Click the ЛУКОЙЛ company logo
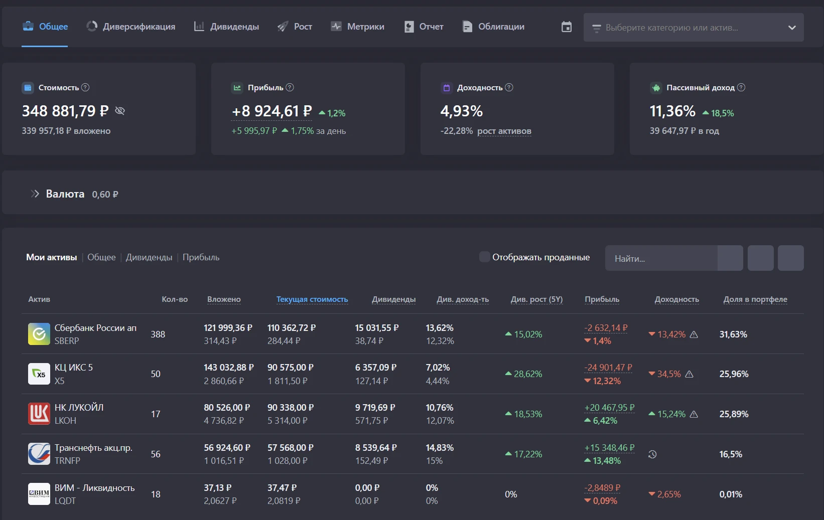Image resolution: width=824 pixels, height=520 pixels. 39,414
